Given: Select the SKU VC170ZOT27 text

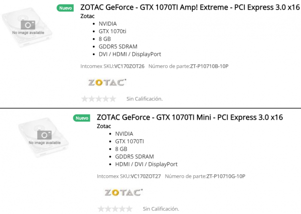Looking at the screenshot, I should click(x=145, y=176).
